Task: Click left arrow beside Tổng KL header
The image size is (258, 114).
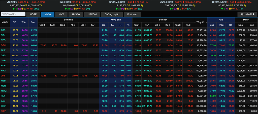Action: [x=195, y=22]
